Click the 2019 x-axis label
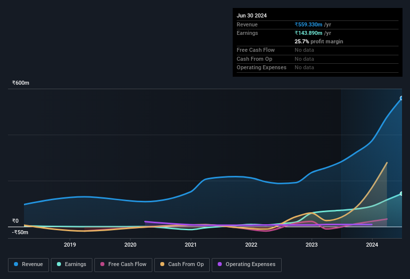The height and width of the screenshot is (279, 410). (x=70, y=245)
